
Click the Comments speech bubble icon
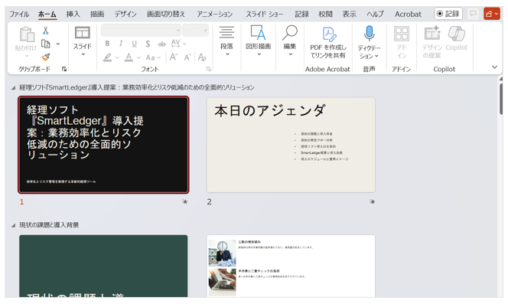473,14
